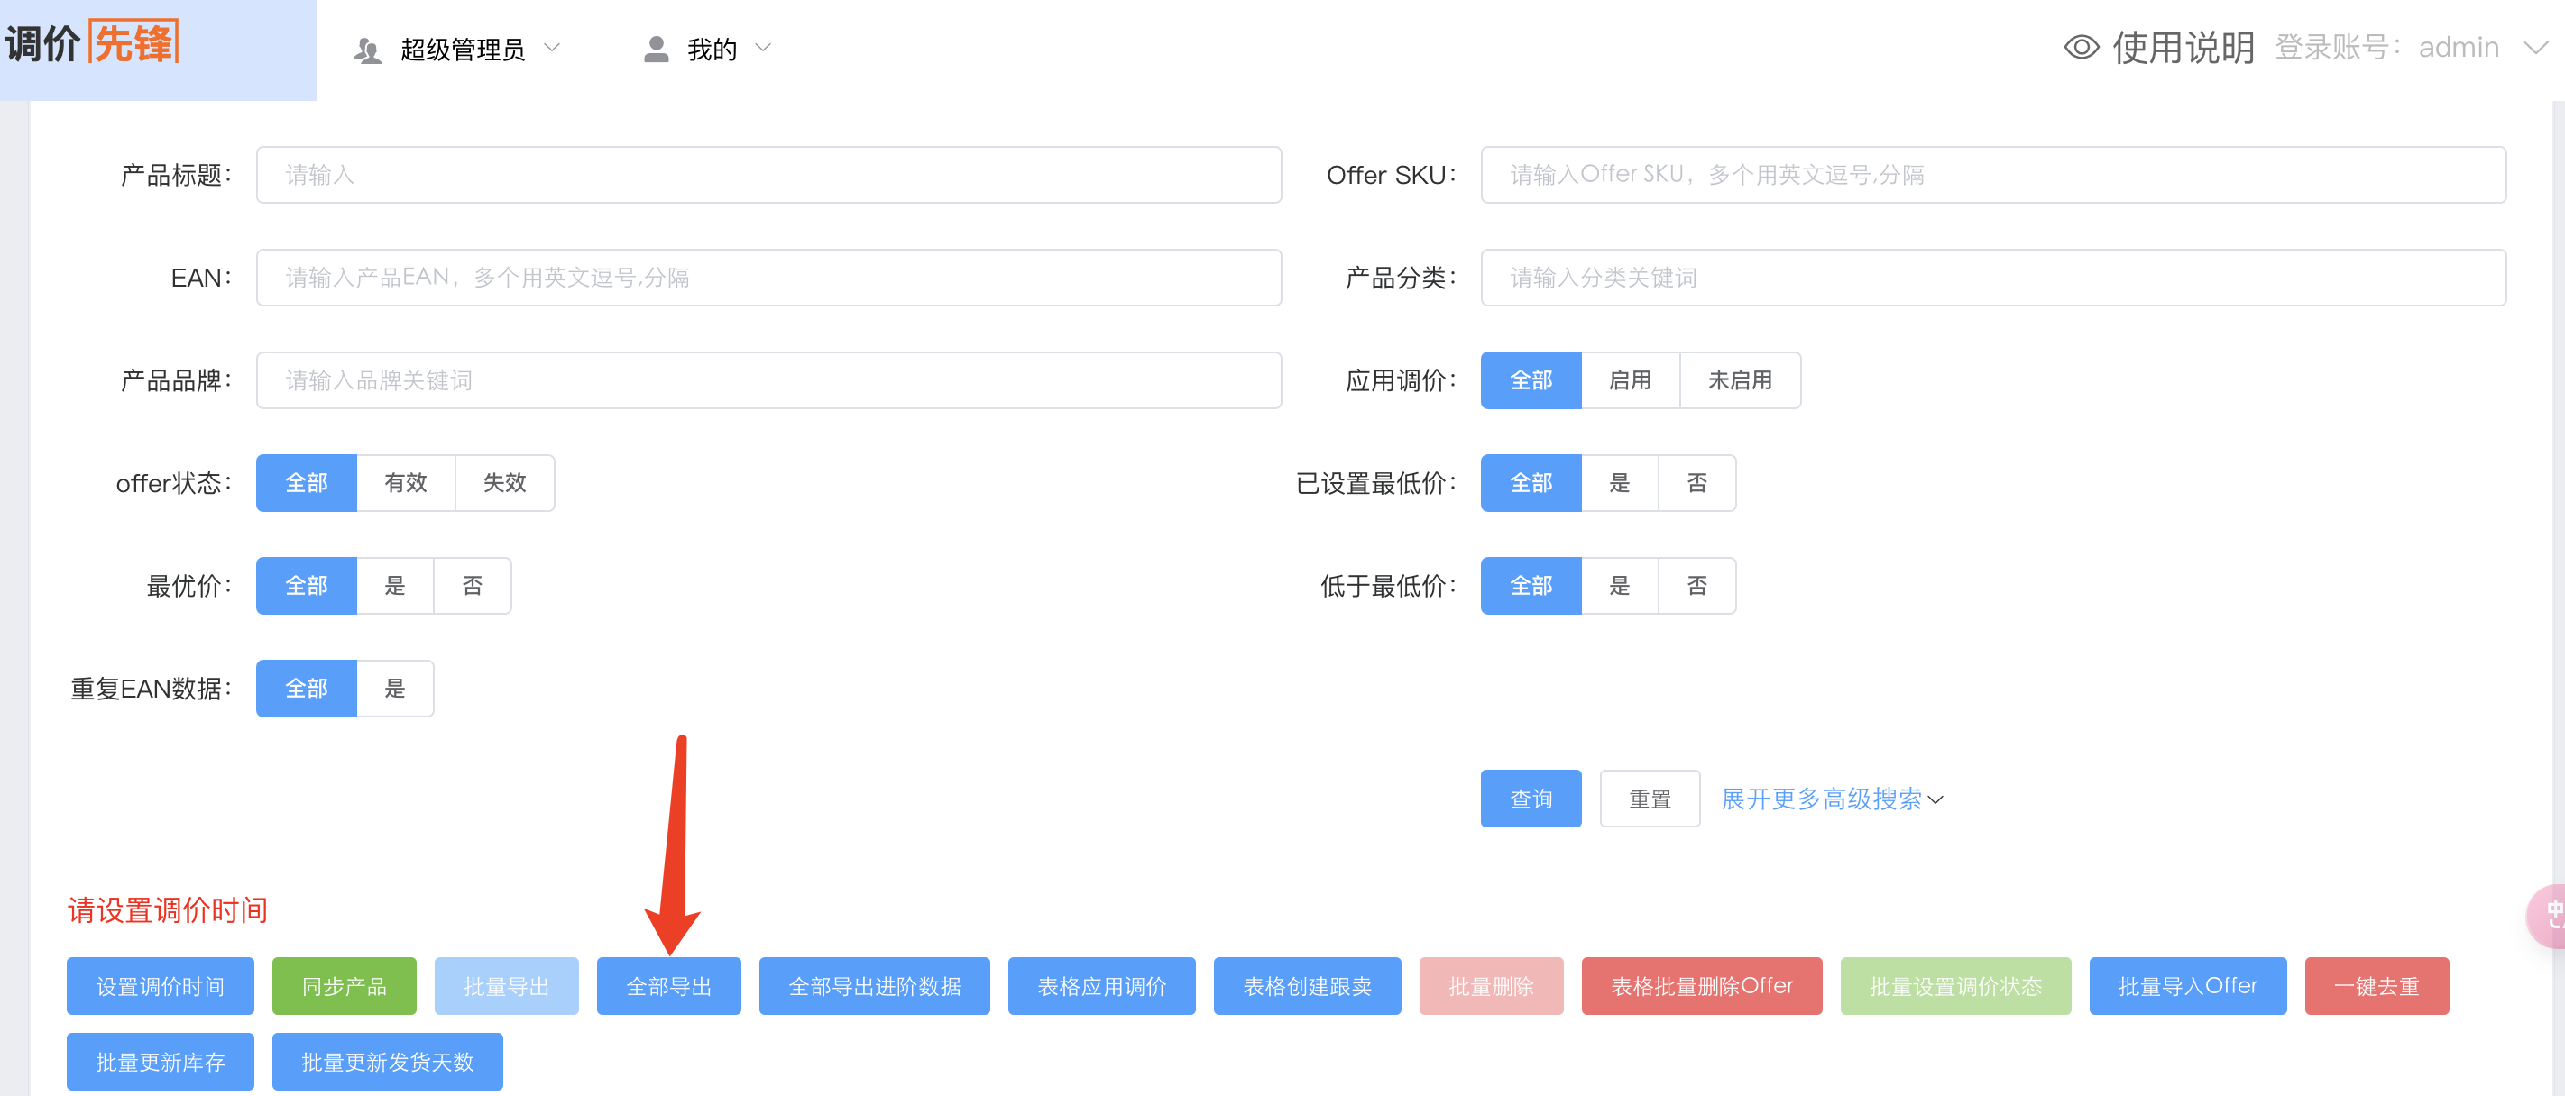The width and height of the screenshot is (2565, 1096).
Task: Click the 同步产品 sync button
Action: (x=344, y=985)
